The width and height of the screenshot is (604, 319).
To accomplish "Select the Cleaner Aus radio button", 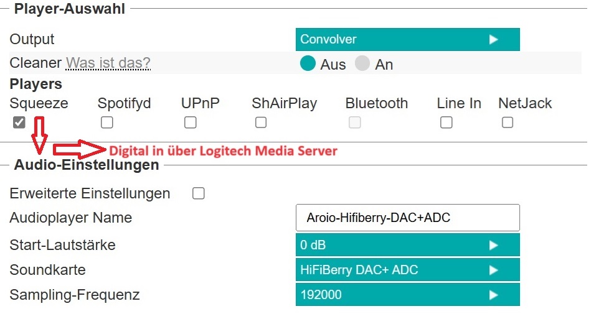I will tap(308, 63).
